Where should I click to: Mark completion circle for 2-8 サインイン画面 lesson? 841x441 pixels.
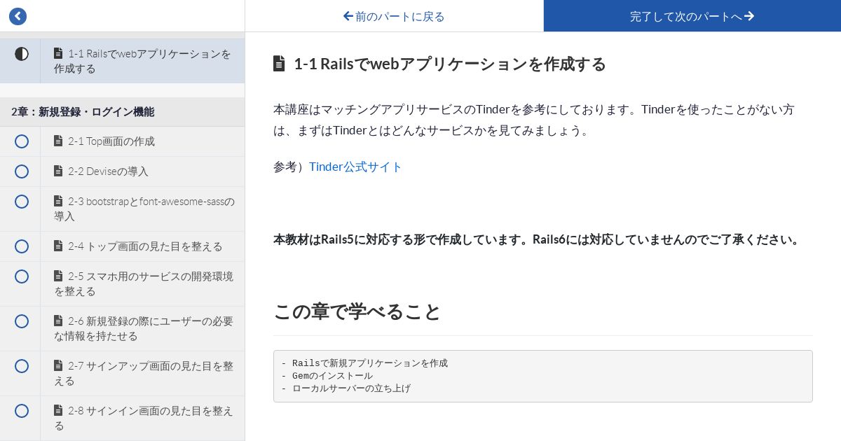pyautogui.click(x=22, y=411)
